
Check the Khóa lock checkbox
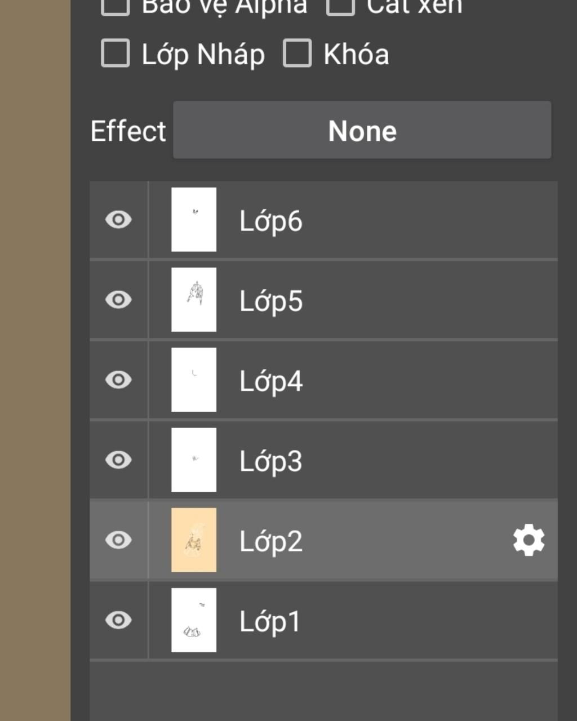pyautogui.click(x=297, y=54)
